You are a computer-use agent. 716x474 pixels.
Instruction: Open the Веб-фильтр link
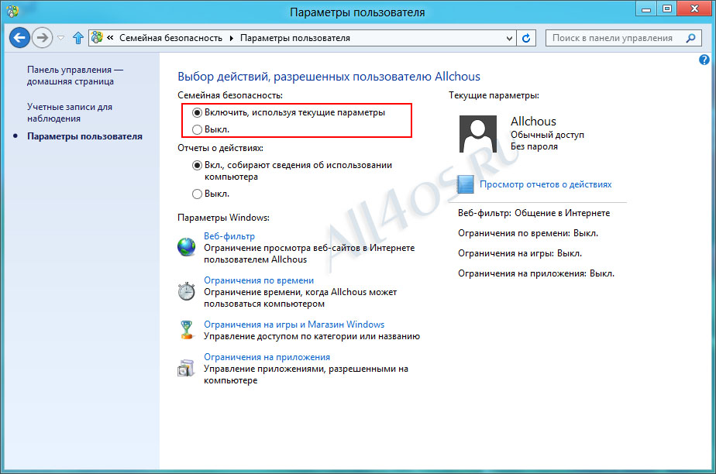click(x=229, y=236)
